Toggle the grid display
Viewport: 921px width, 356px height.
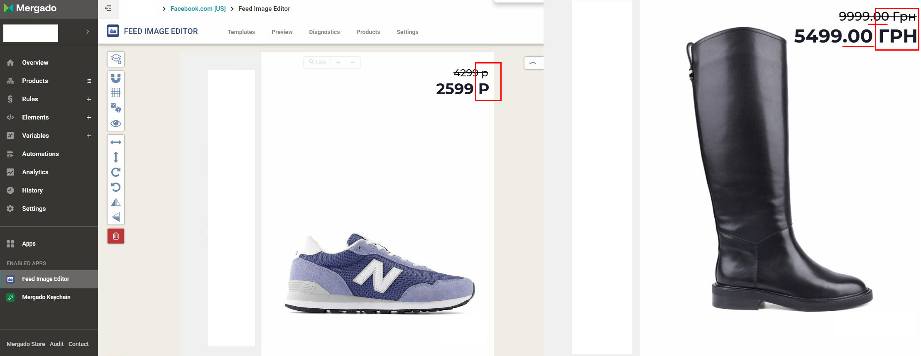click(x=116, y=93)
